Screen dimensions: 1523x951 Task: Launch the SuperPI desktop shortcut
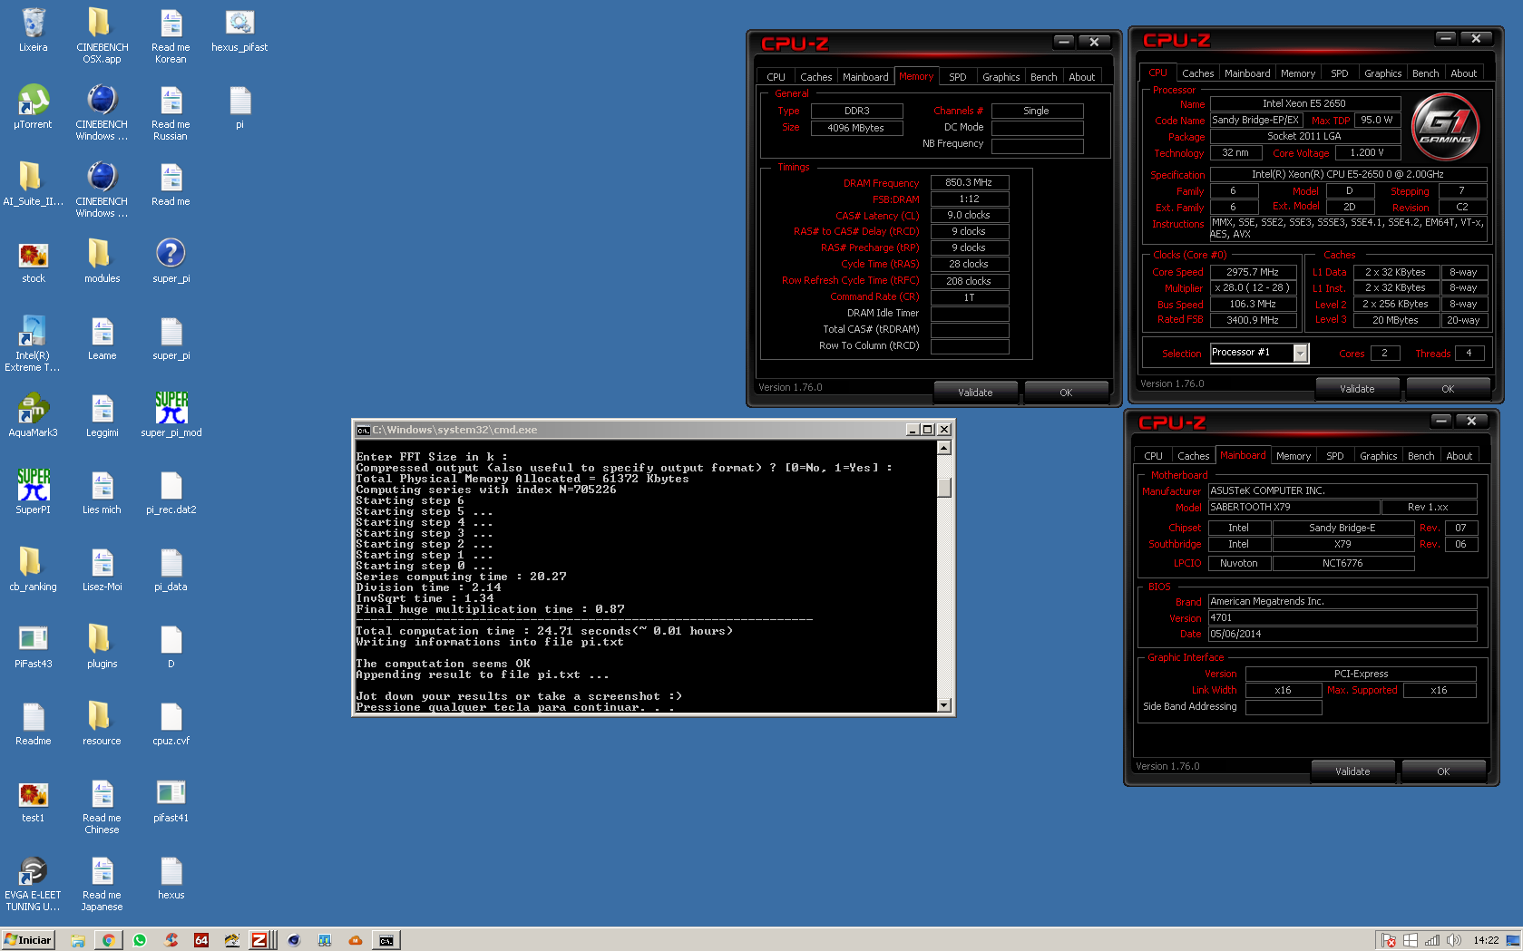tap(34, 491)
